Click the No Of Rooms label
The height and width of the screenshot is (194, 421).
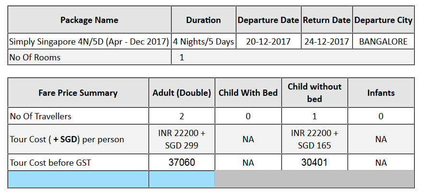click(x=35, y=57)
